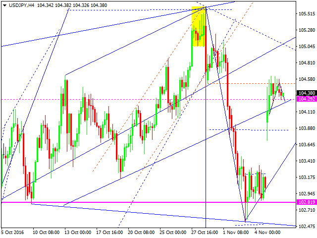Select the magenta 102.819 level label
The height and width of the screenshot is (238, 317).
307,202
